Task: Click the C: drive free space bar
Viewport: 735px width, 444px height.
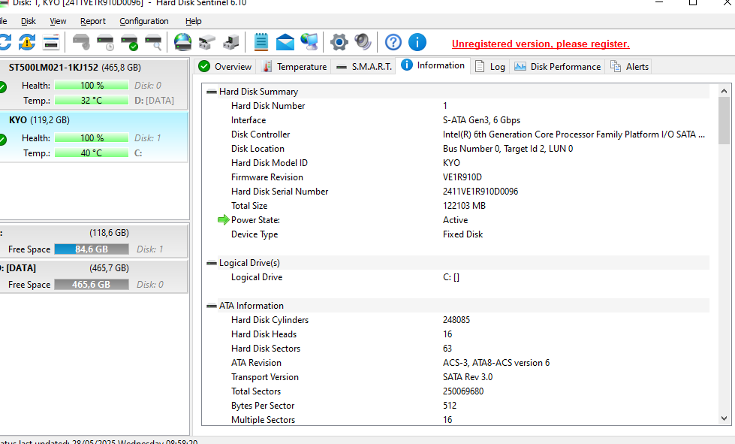Action: click(91, 249)
